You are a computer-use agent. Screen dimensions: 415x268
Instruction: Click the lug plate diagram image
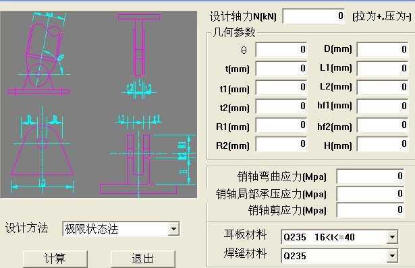pyautogui.click(x=99, y=104)
